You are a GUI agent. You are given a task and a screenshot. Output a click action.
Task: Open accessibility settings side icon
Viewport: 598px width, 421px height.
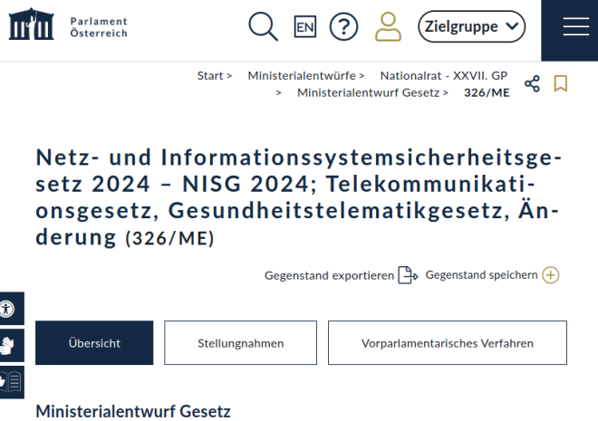(12, 309)
